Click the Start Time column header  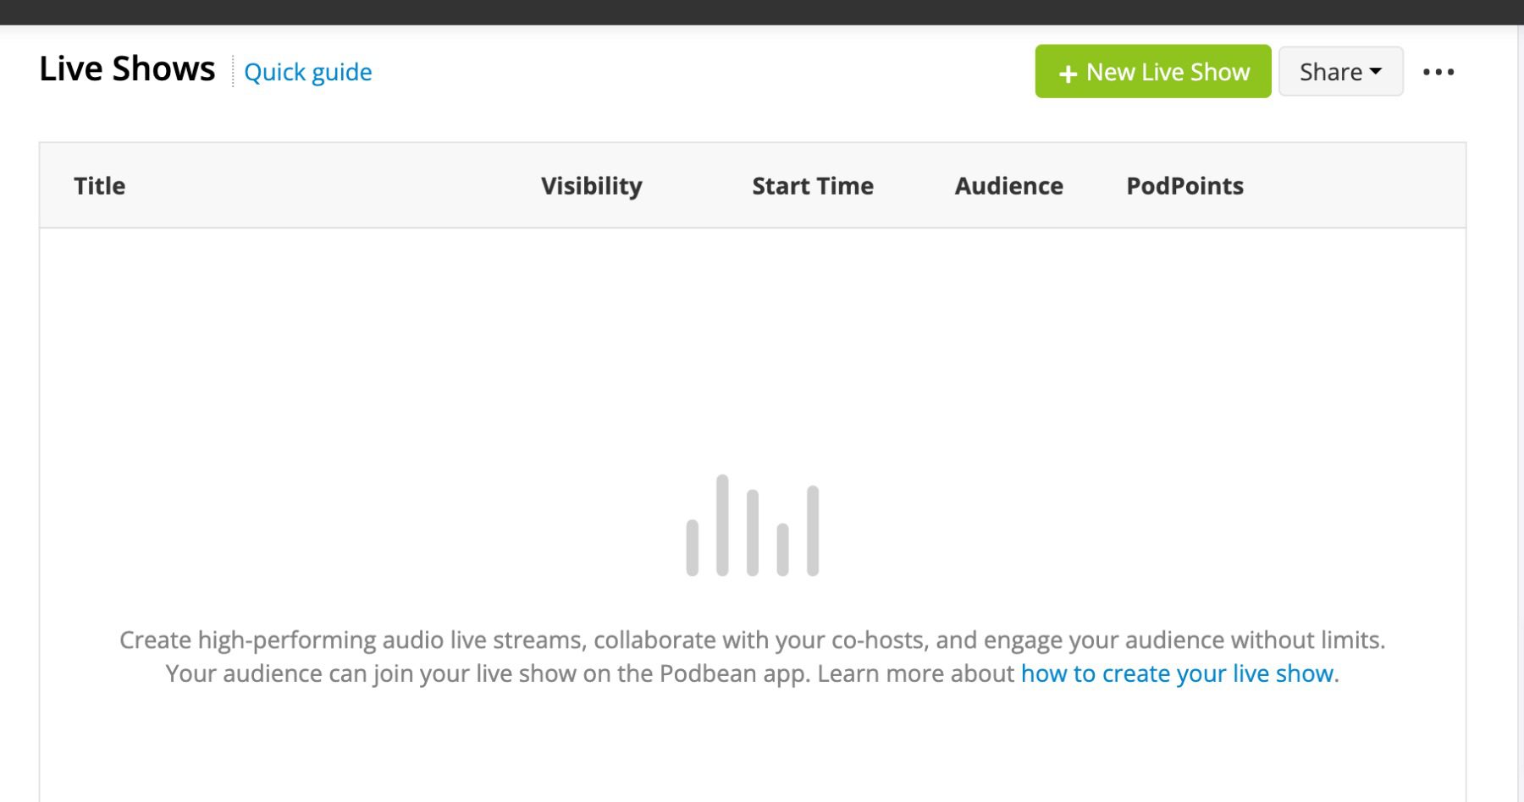pos(813,185)
